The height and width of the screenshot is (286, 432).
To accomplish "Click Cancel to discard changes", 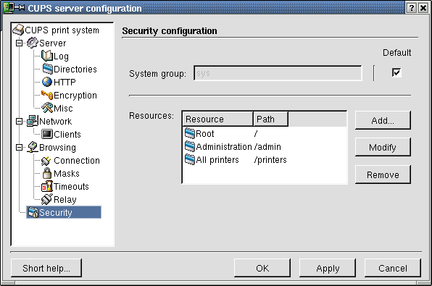I will 393,268.
